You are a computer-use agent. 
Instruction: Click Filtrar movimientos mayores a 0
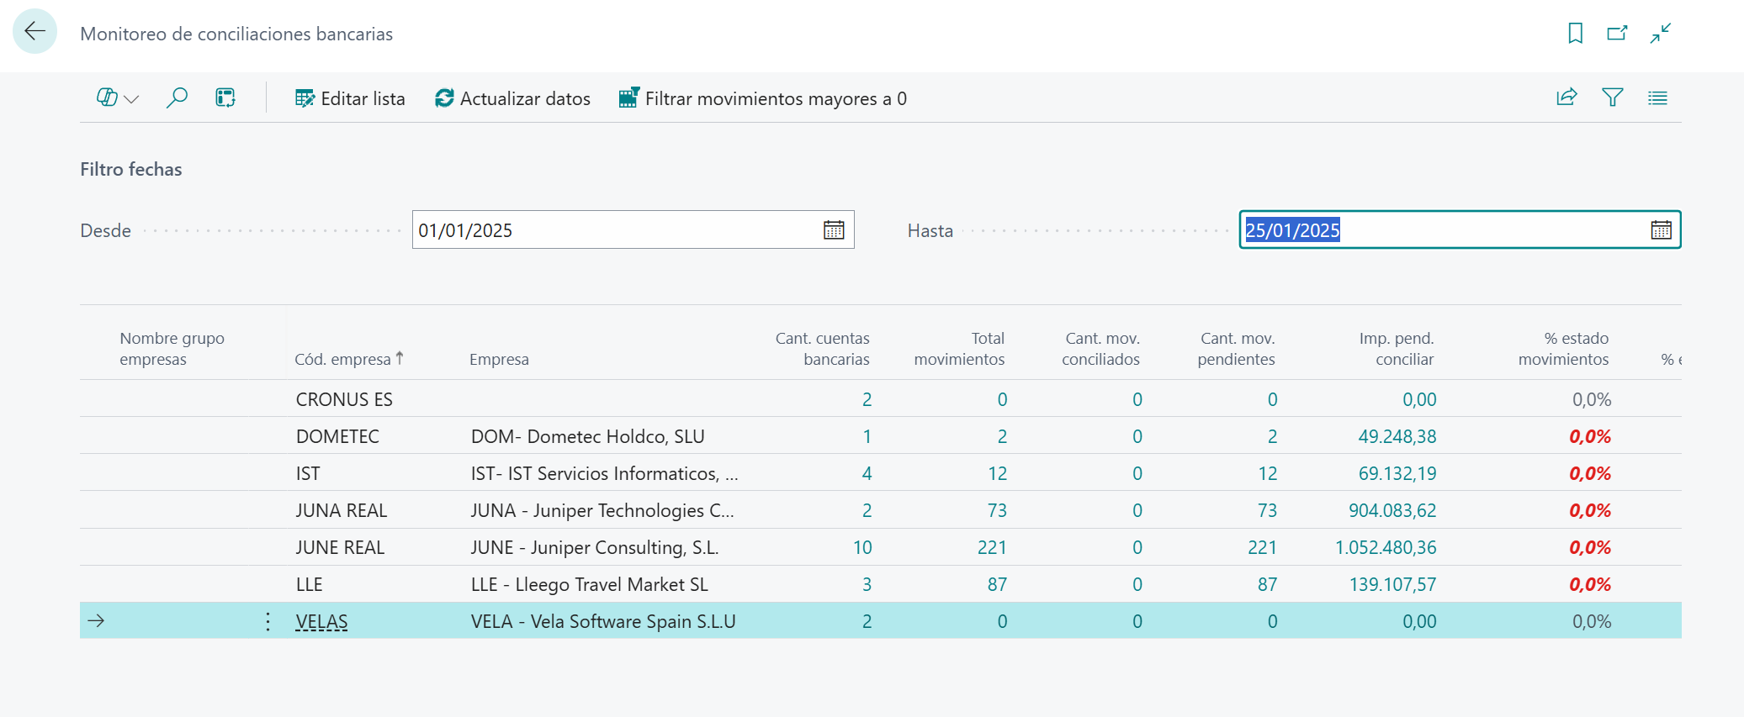pos(763,98)
